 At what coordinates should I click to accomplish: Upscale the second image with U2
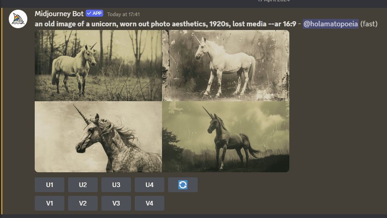tap(83, 185)
